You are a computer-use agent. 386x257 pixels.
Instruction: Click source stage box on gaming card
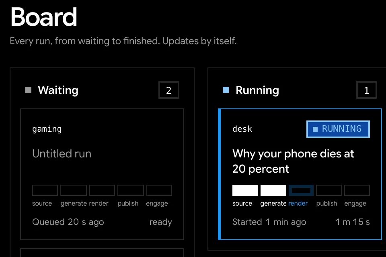pos(45,190)
